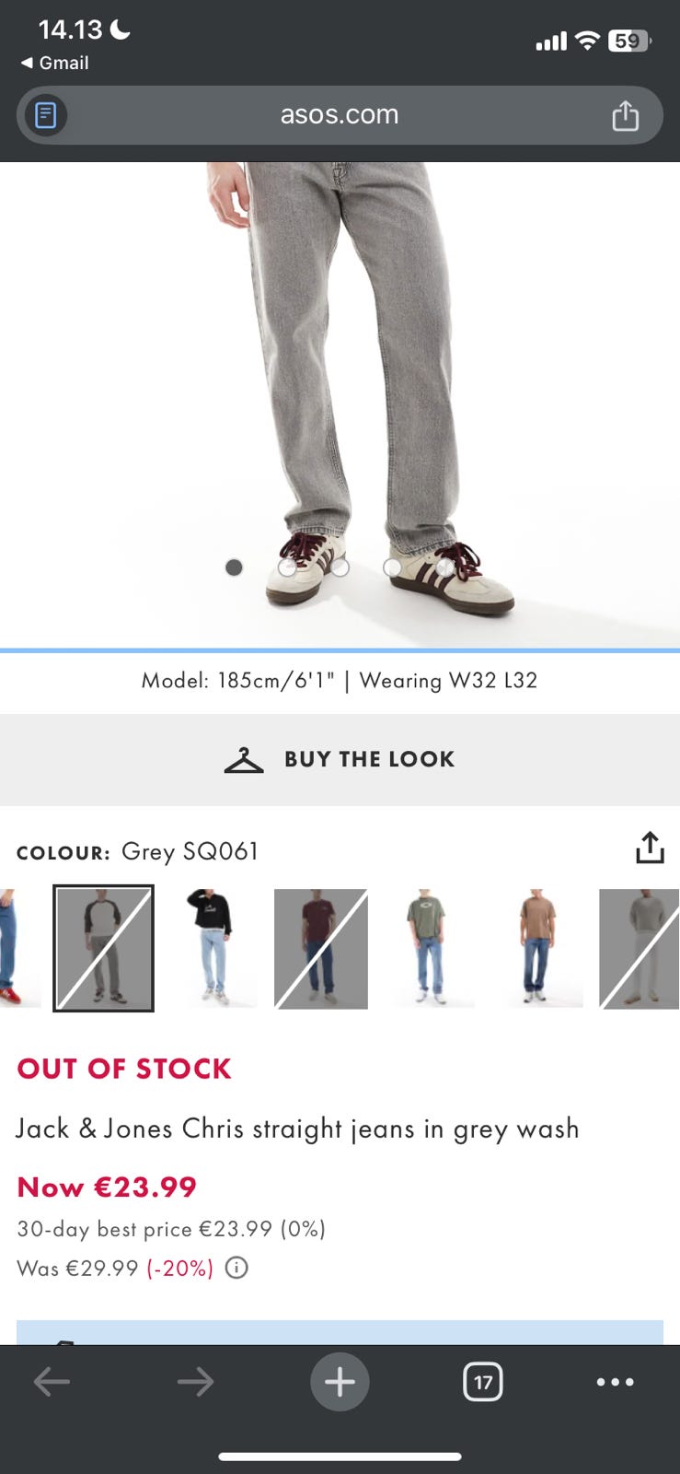
Task: Choose the jeans swatch with green t-shirt
Action: 428,948
